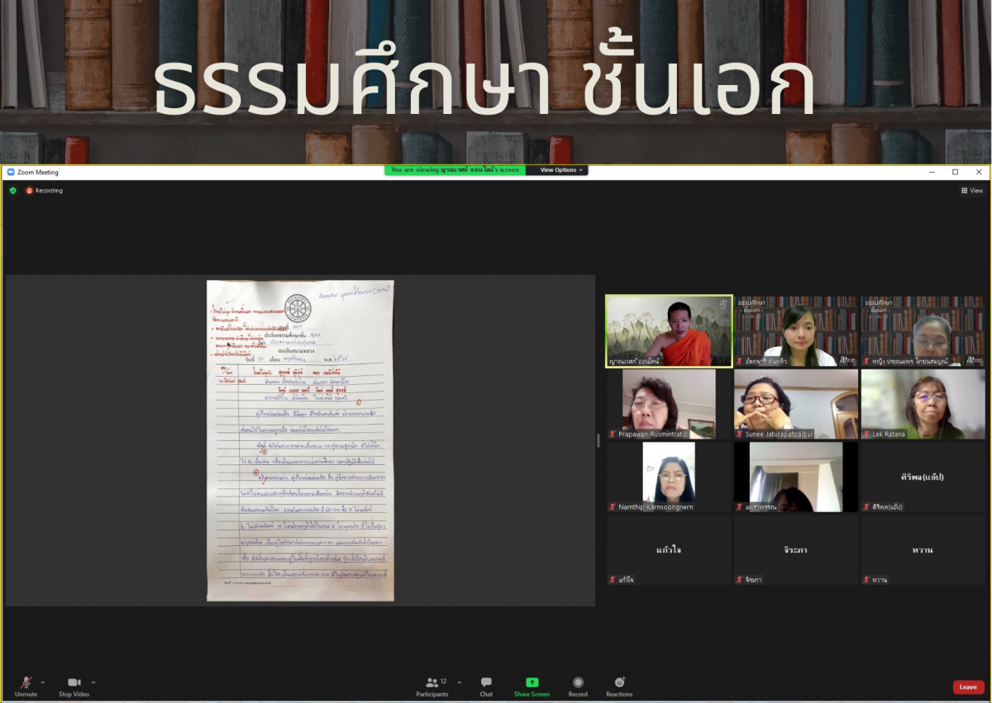Open the Reactions menu
Screen dimensions: 992x703
(619, 682)
